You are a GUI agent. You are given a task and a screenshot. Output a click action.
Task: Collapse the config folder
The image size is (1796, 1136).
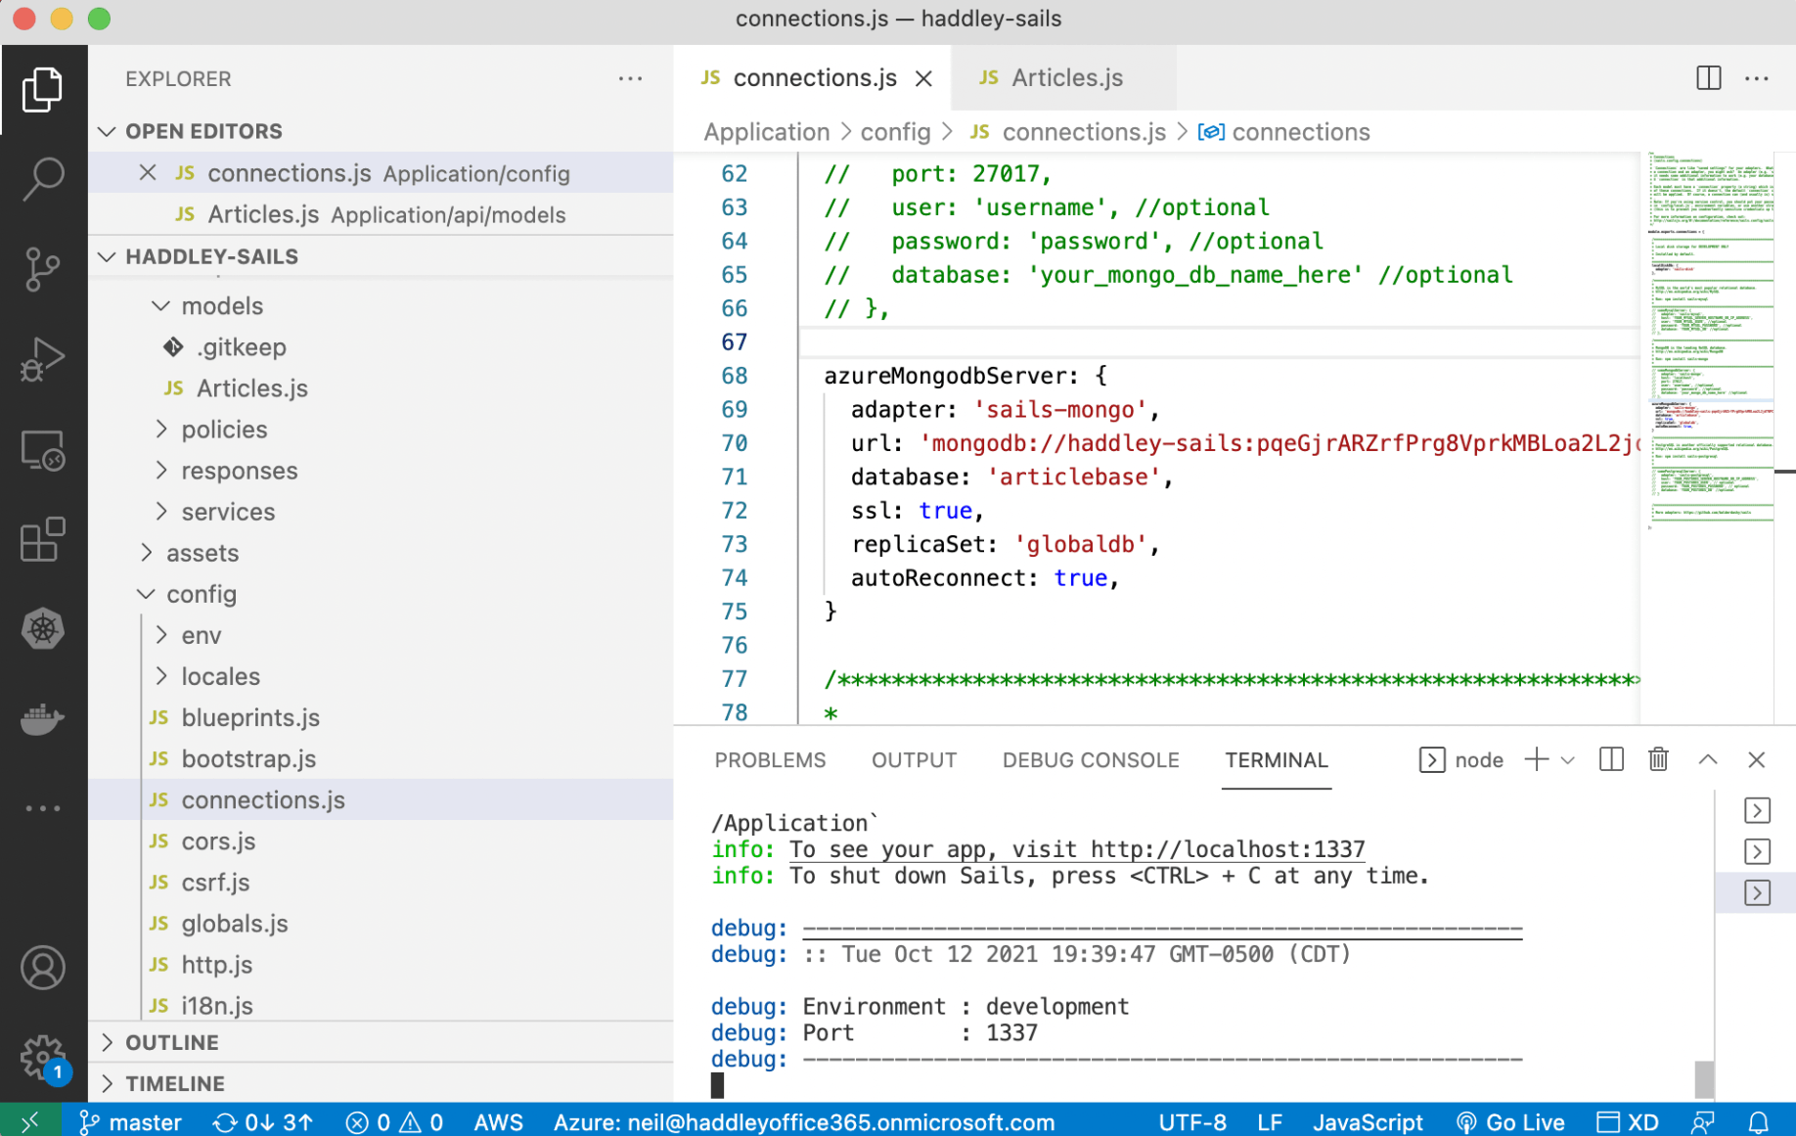coord(201,594)
